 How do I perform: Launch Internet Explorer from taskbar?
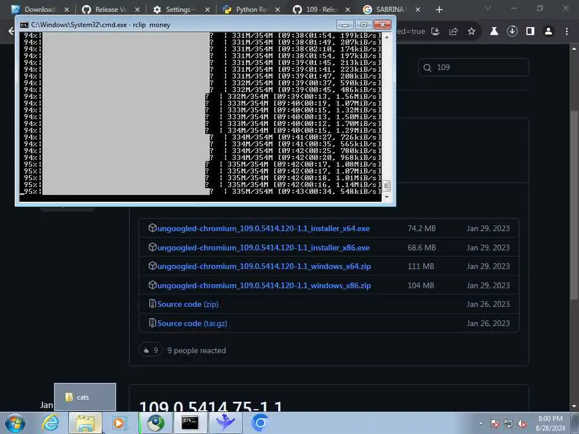click(x=50, y=423)
